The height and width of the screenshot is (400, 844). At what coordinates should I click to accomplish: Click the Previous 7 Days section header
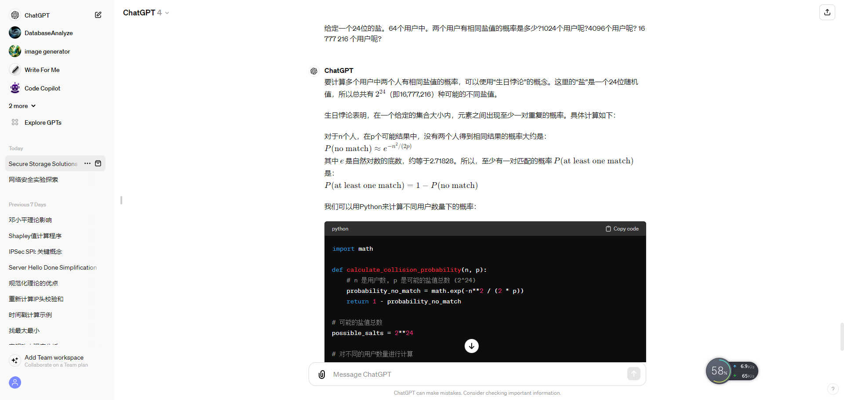pyautogui.click(x=27, y=205)
